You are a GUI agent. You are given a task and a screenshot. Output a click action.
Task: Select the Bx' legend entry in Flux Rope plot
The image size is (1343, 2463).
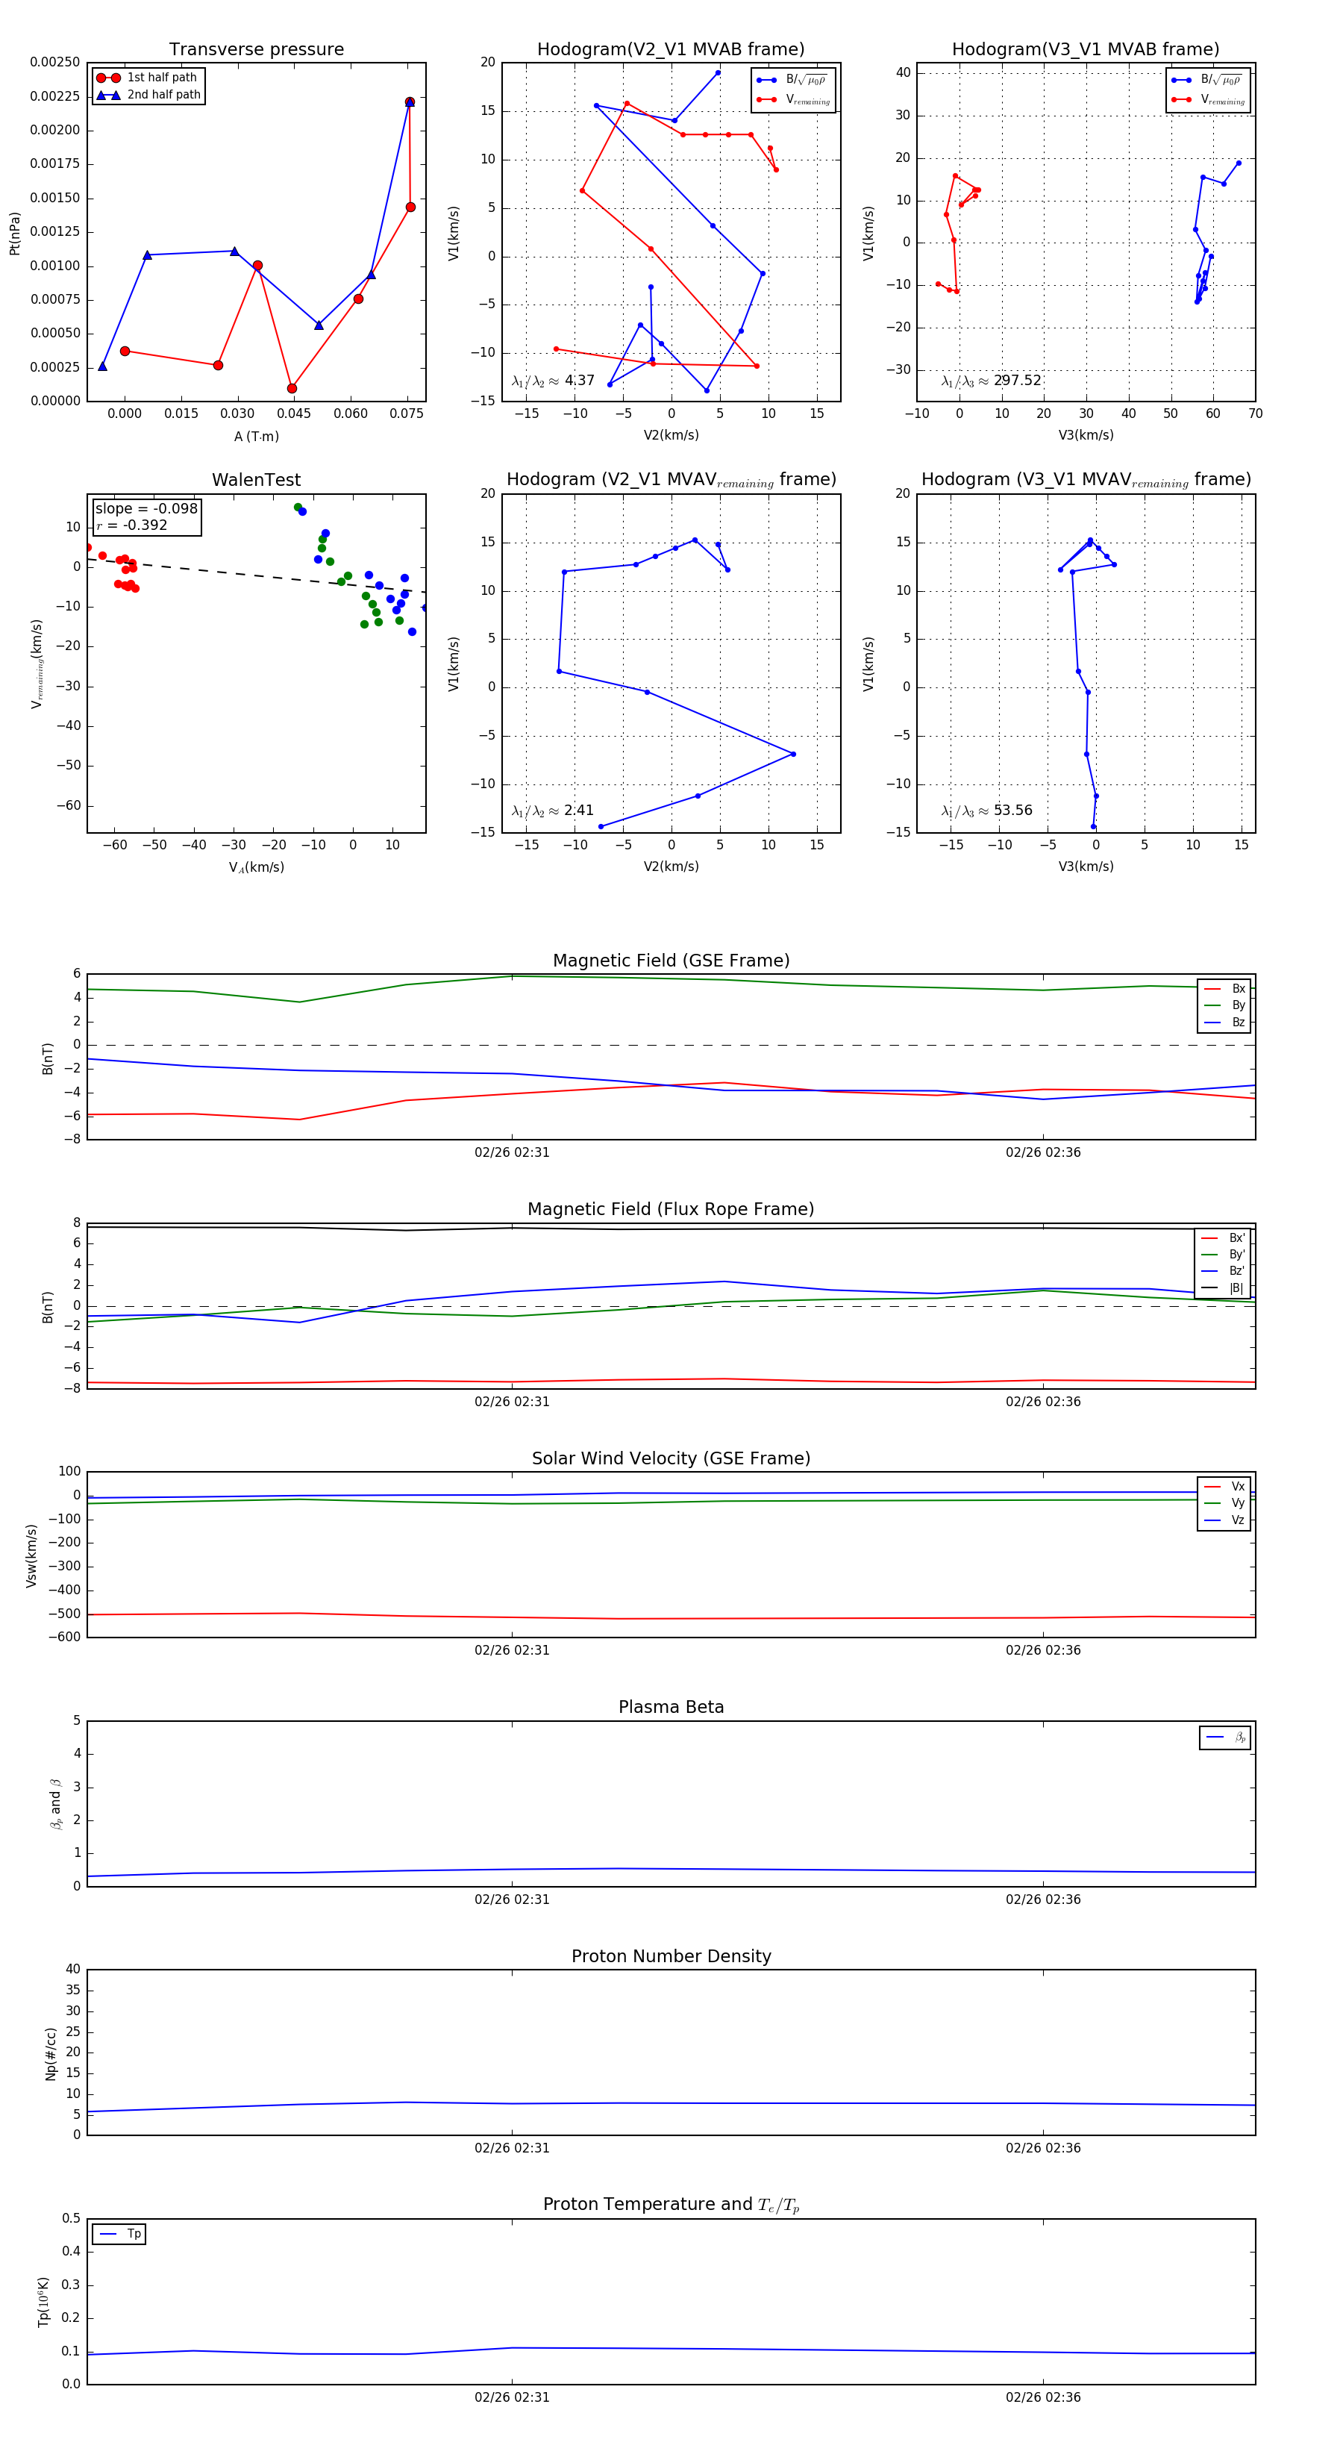1223,1238
